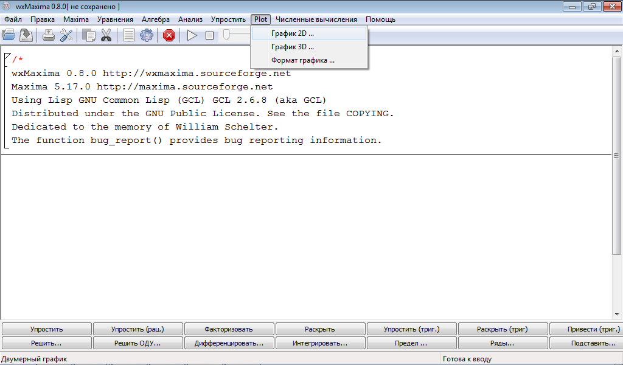Click the bug_report() information line
This screenshot has height=365, width=623.
[x=197, y=140]
